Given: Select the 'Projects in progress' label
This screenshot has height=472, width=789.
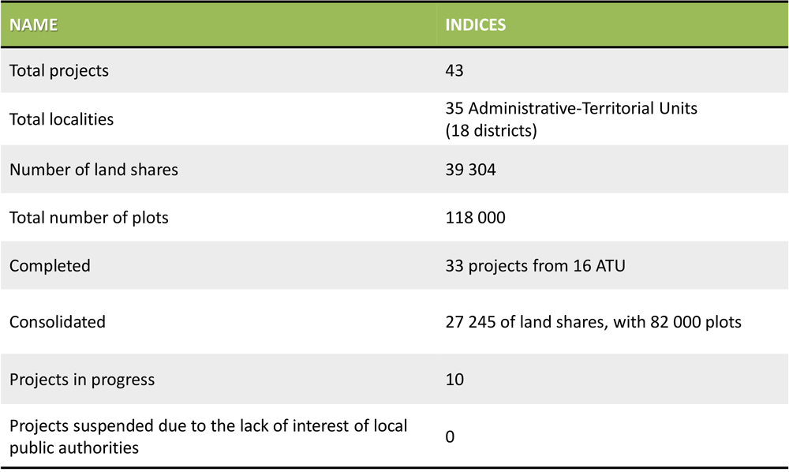Looking at the screenshot, I should tap(82, 379).
